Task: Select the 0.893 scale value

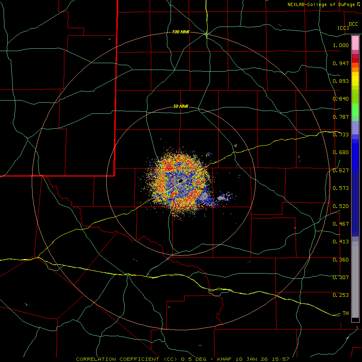Action: 341,81
